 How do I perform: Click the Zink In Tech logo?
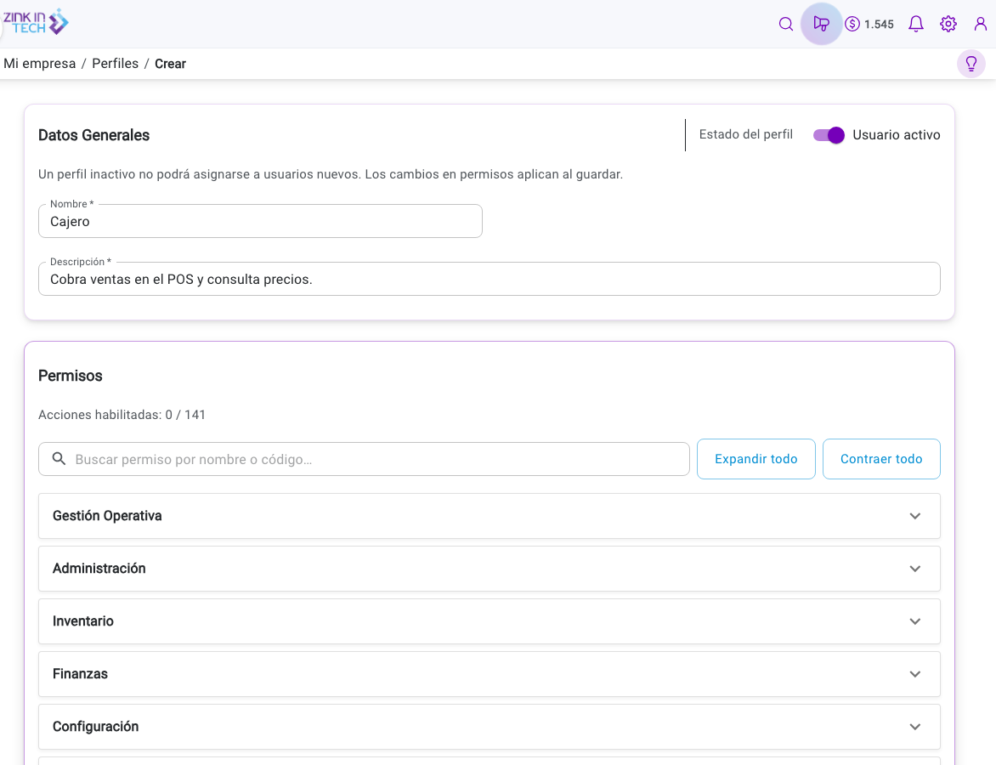click(36, 22)
